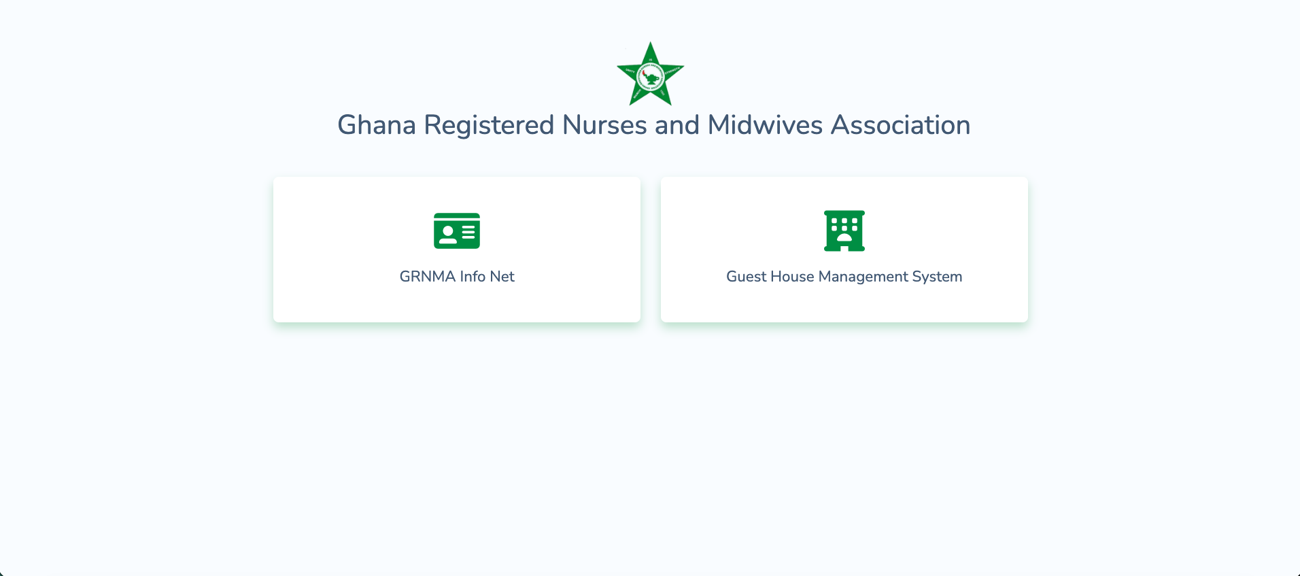Click "Guest House" in the right card label
Viewport: 1300px width, 576px height.
[x=770, y=277]
